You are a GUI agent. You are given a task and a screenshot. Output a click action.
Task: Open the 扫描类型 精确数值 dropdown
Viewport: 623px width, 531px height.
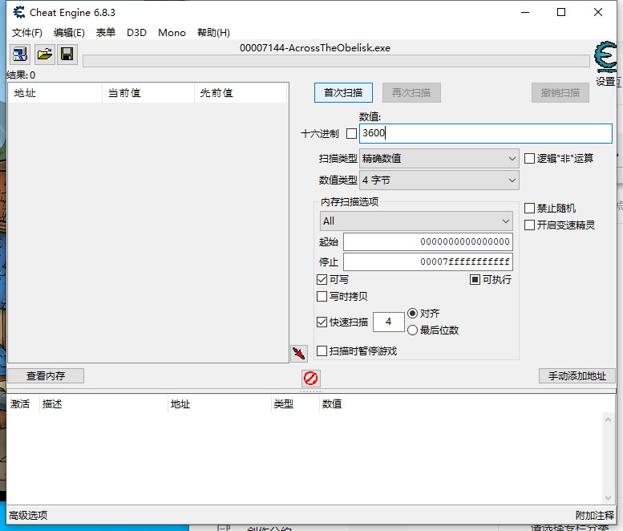pos(439,159)
